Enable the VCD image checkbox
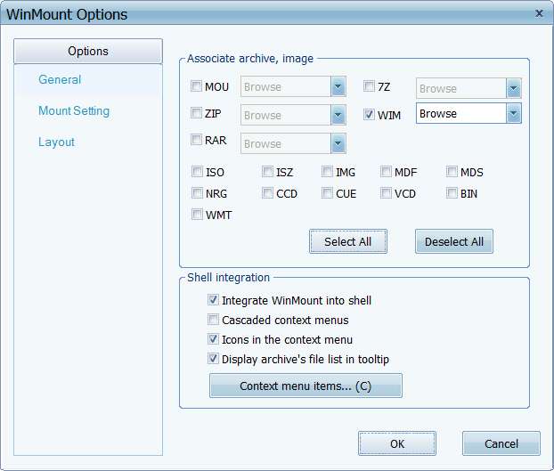Image resolution: width=554 pixels, height=471 pixels. tap(386, 193)
